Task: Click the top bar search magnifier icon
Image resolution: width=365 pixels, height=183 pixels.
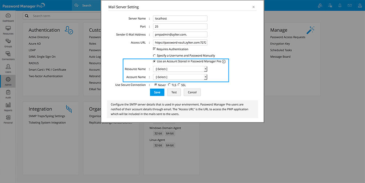Action: pos(77,5)
